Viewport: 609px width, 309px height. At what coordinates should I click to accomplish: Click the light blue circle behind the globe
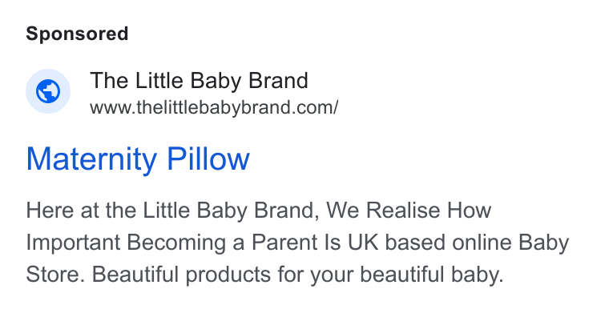coord(48,91)
